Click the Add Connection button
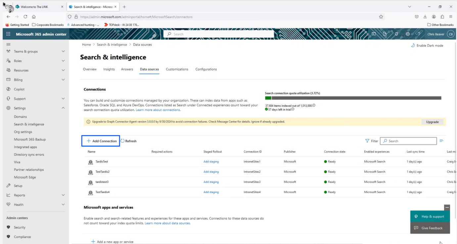The width and height of the screenshot is (457, 244). pyautogui.click(x=101, y=141)
